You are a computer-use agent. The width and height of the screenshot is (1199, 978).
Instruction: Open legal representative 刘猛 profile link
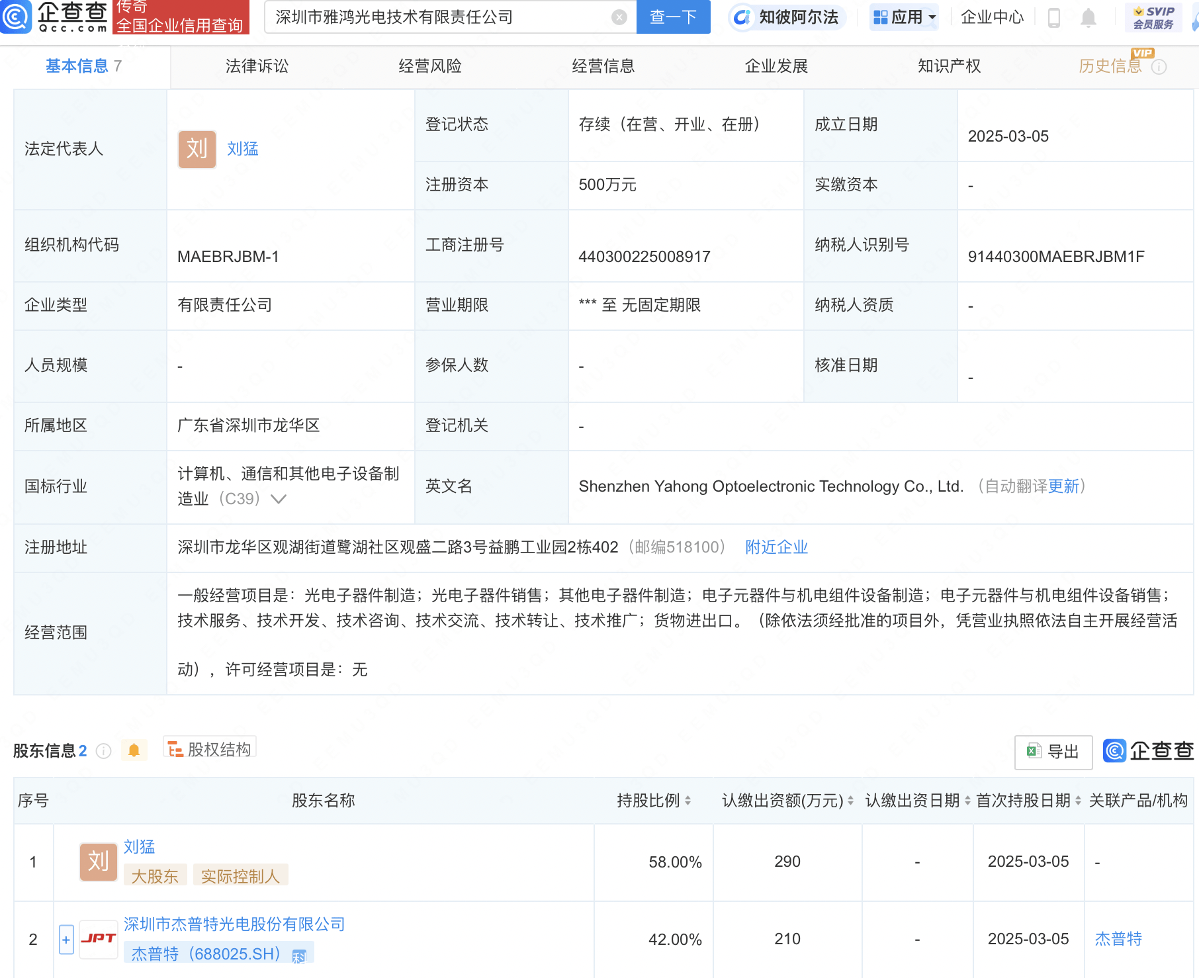pos(243,149)
